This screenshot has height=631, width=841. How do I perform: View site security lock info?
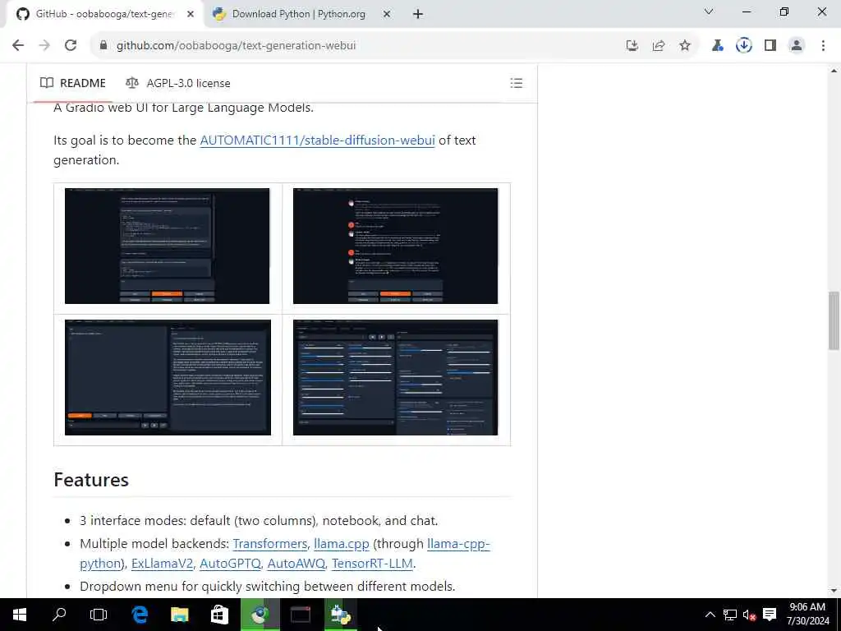(x=103, y=46)
